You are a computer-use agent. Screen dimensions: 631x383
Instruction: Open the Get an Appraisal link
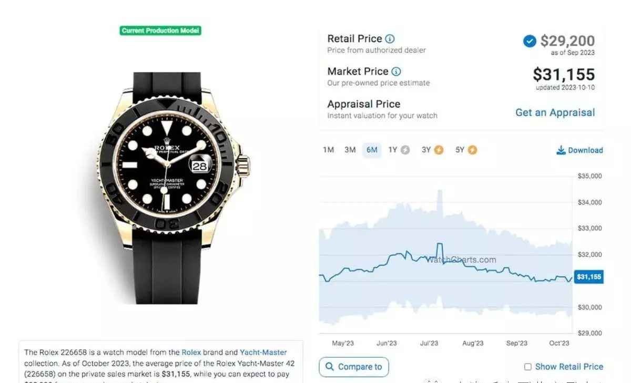[555, 112]
